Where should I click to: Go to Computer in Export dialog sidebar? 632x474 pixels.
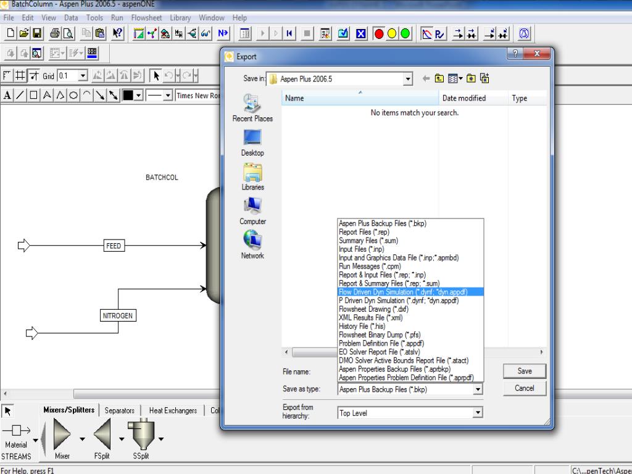pyautogui.click(x=252, y=212)
